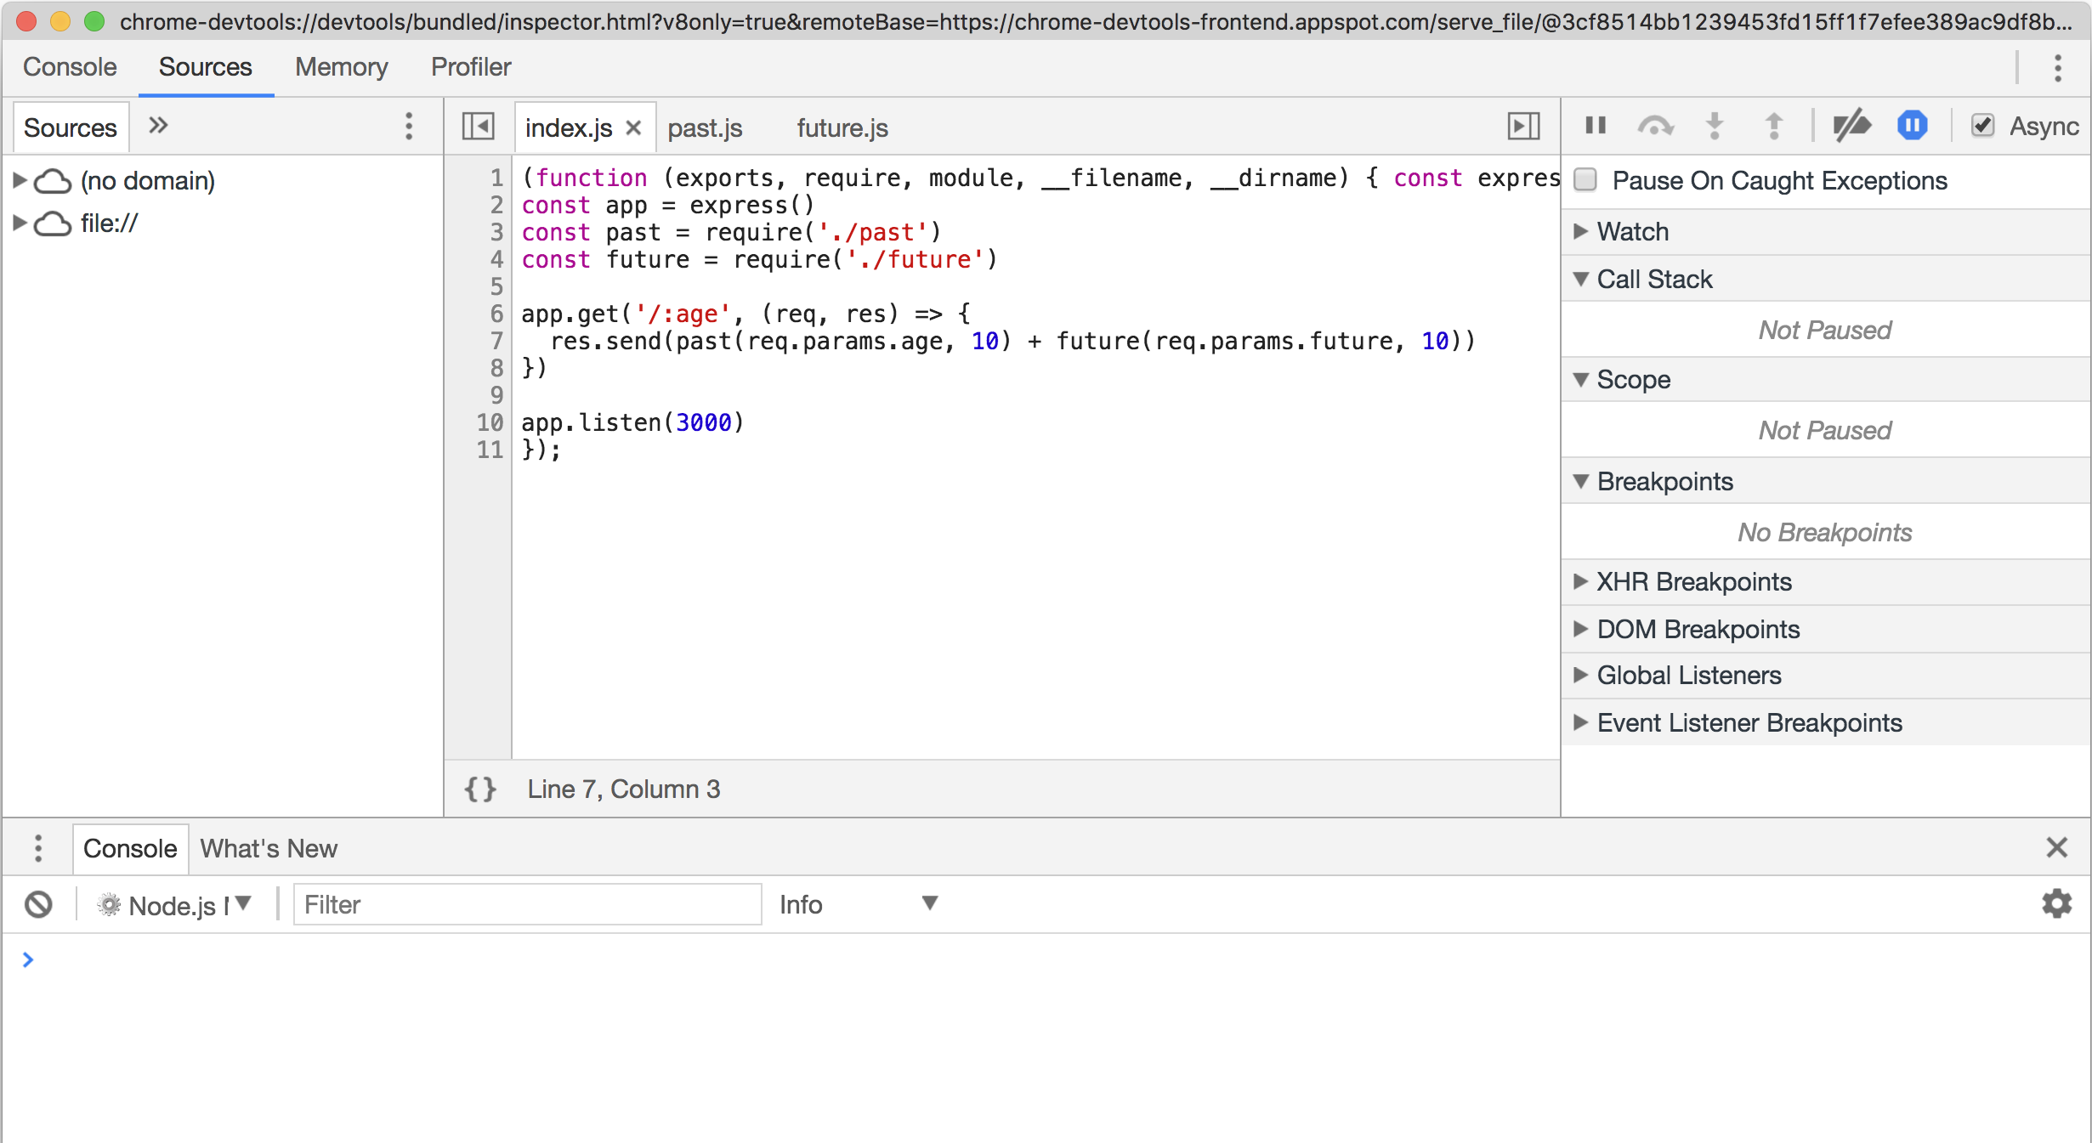The width and height of the screenshot is (2092, 1143).
Task: Close the console drawer
Action: pyautogui.click(x=2056, y=847)
